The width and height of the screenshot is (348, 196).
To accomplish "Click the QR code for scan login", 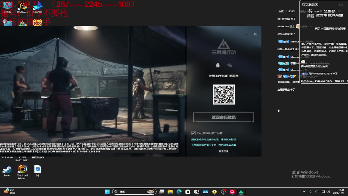I will (223, 94).
